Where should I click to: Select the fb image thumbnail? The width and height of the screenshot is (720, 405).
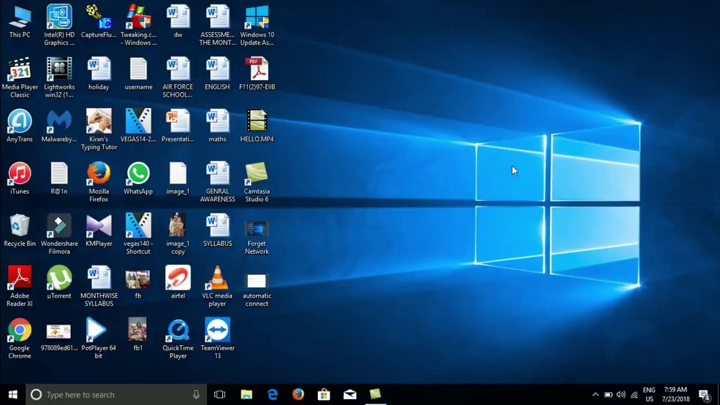(x=138, y=283)
